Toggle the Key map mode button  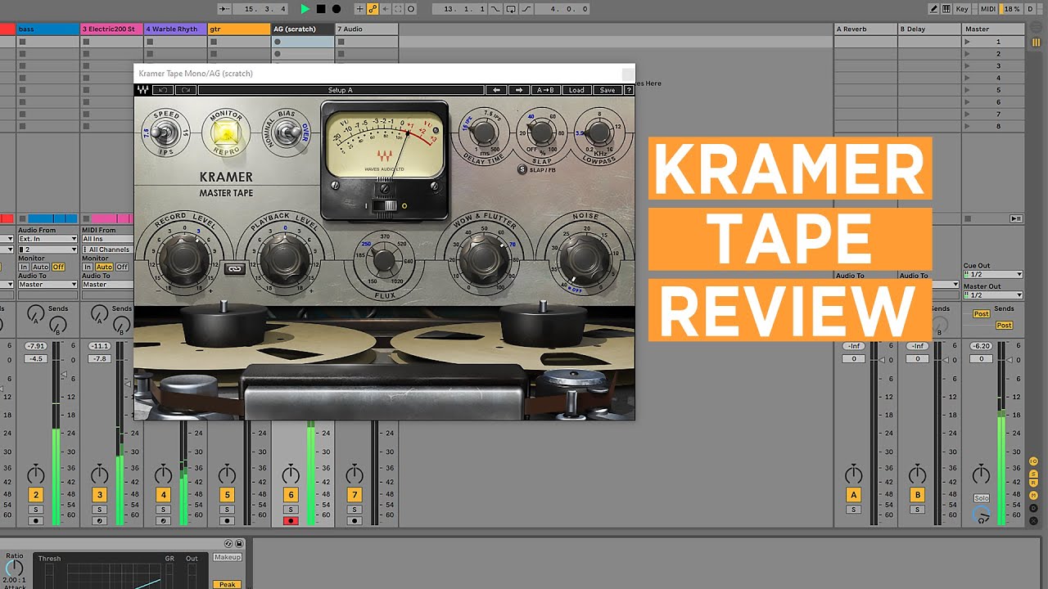point(962,9)
